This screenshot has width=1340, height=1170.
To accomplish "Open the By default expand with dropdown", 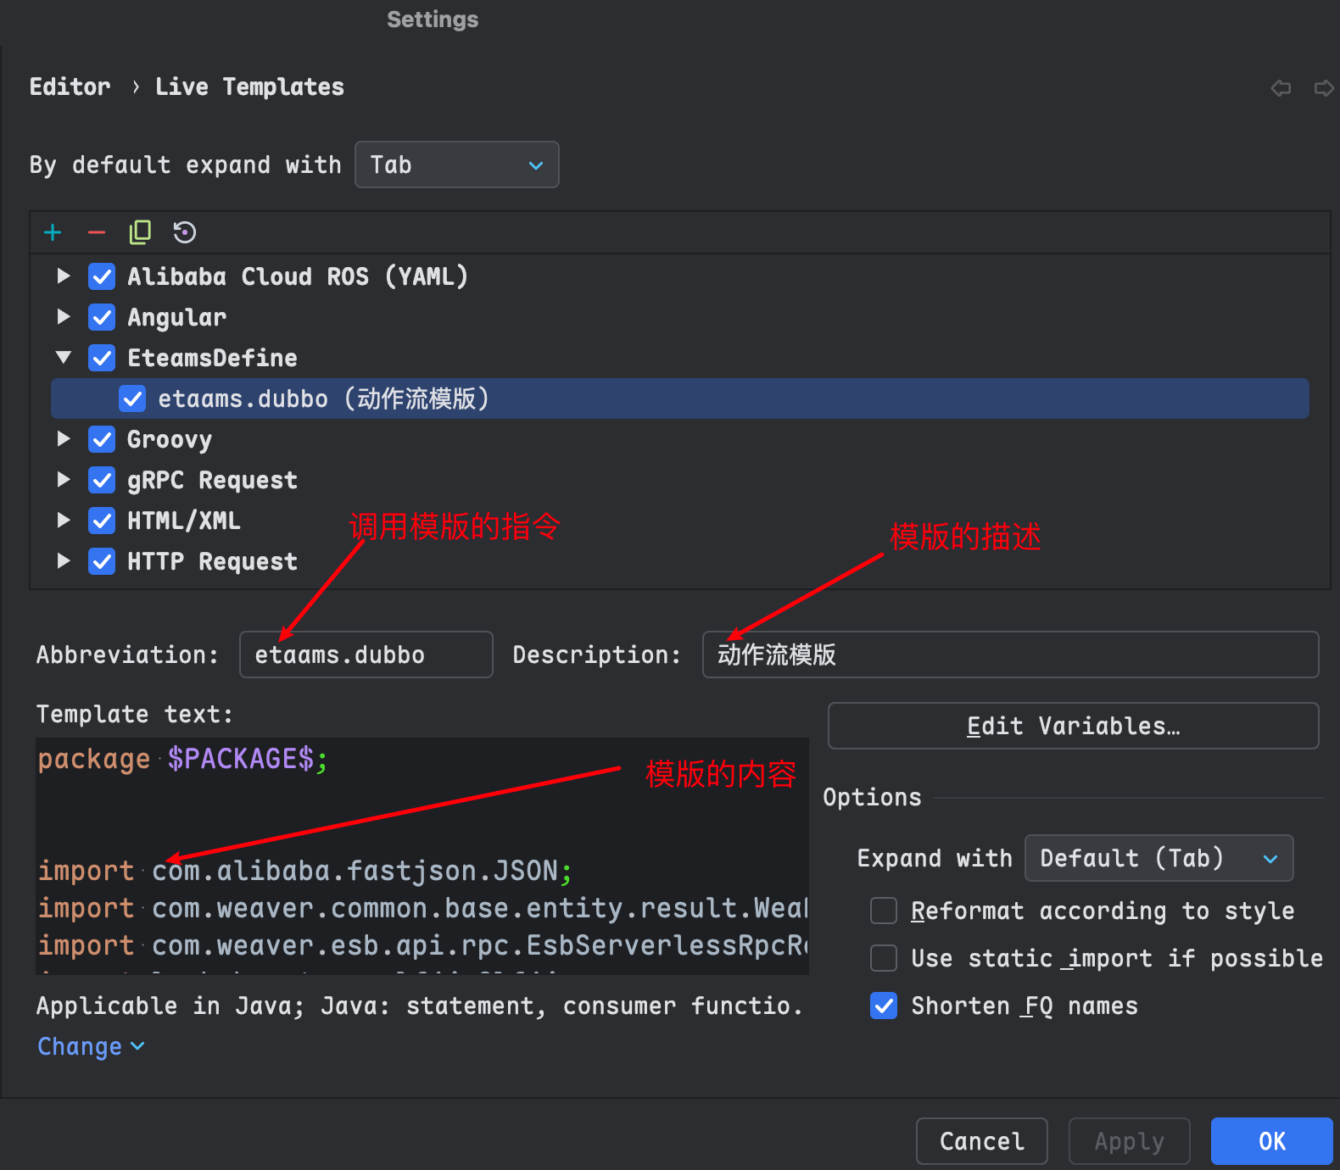I will tap(456, 164).
